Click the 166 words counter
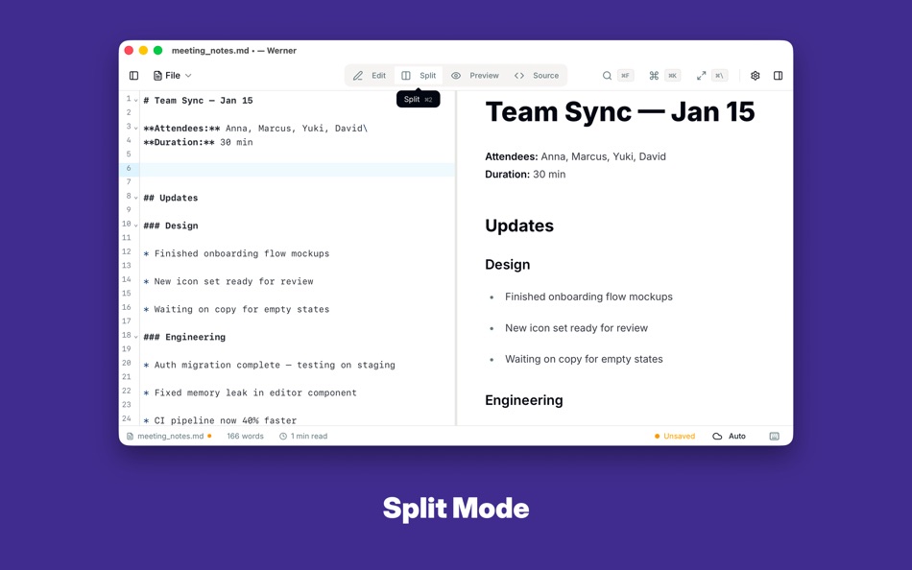This screenshot has width=912, height=570. click(x=245, y=437)
